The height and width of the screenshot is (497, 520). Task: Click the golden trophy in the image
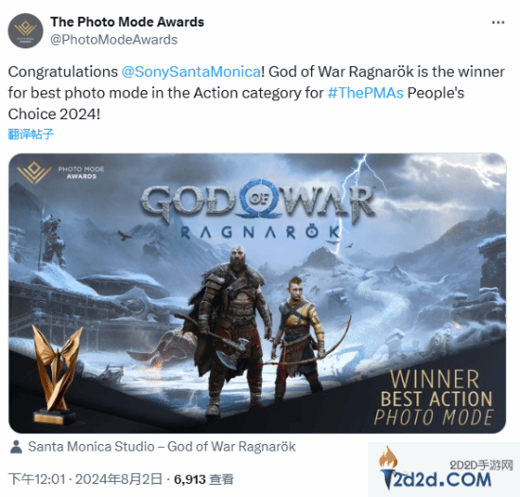[57, 375]
